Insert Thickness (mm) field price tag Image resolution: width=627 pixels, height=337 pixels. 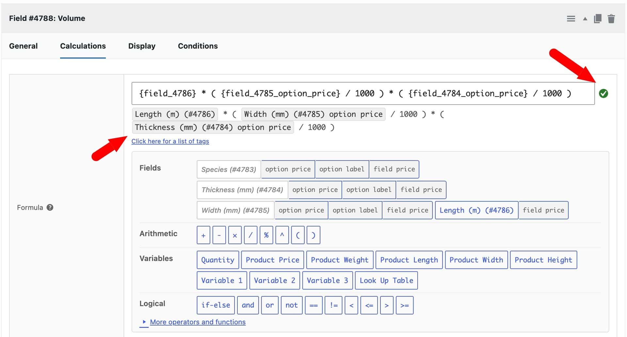(x=421, y=190)
